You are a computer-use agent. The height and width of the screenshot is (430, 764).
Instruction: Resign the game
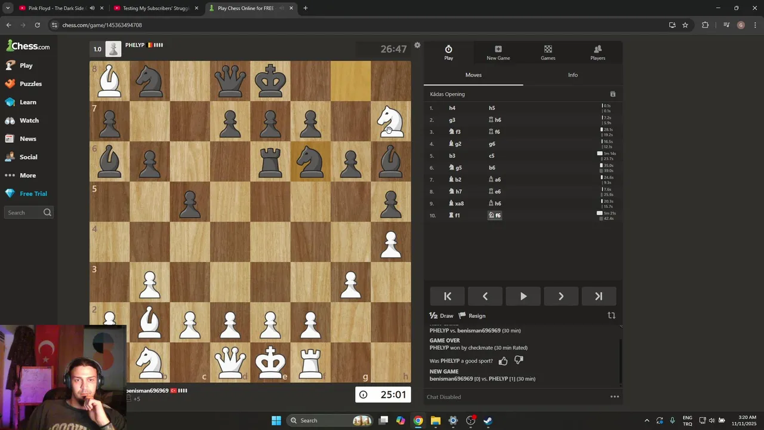coord(472,316)
